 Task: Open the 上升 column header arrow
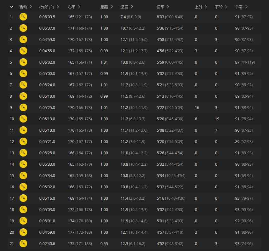coord(206,7)
